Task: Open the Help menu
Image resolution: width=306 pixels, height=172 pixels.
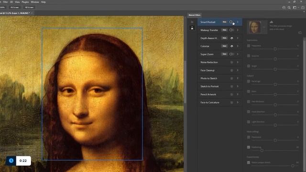Action: click(x=43, y=2)
